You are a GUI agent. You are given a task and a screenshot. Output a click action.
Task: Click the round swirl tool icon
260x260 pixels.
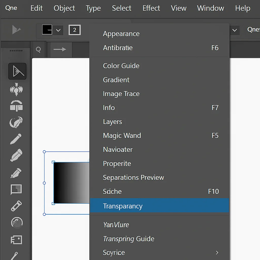[16, 122]
